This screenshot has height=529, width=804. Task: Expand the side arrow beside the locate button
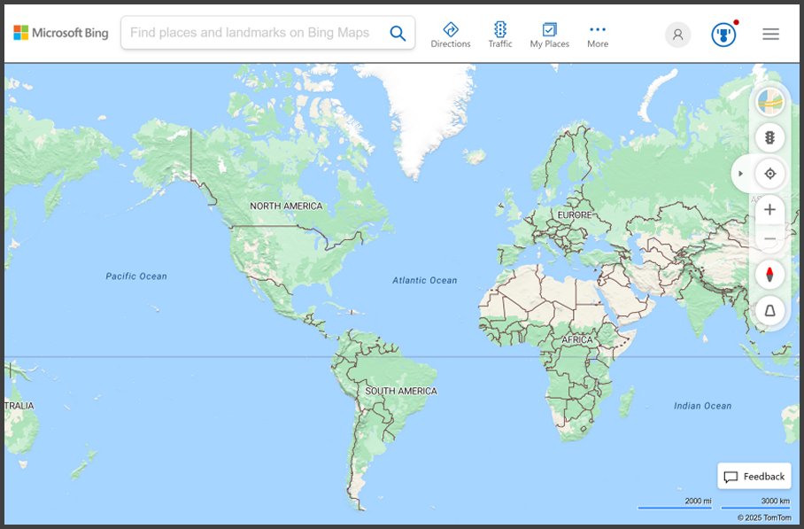tap(741, 174)
